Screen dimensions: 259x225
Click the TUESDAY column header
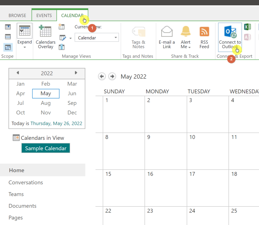click(199, 91)
